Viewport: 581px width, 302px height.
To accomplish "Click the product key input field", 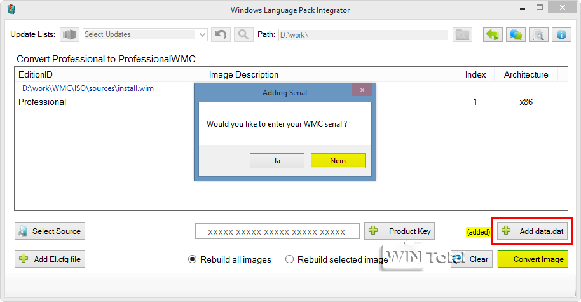I will tap(277, 231).
